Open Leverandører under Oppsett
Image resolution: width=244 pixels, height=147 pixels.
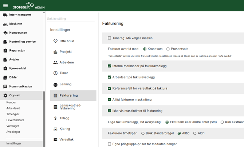coord(15,120)
